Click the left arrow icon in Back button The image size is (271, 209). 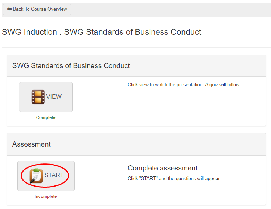(x=9, y=9)
